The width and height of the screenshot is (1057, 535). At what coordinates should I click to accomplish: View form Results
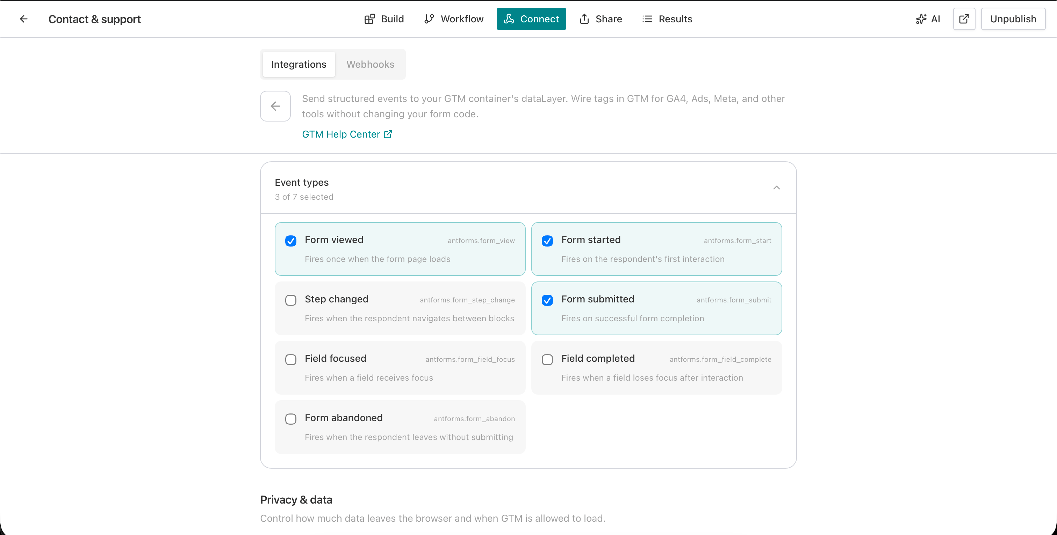click(667, 19)
